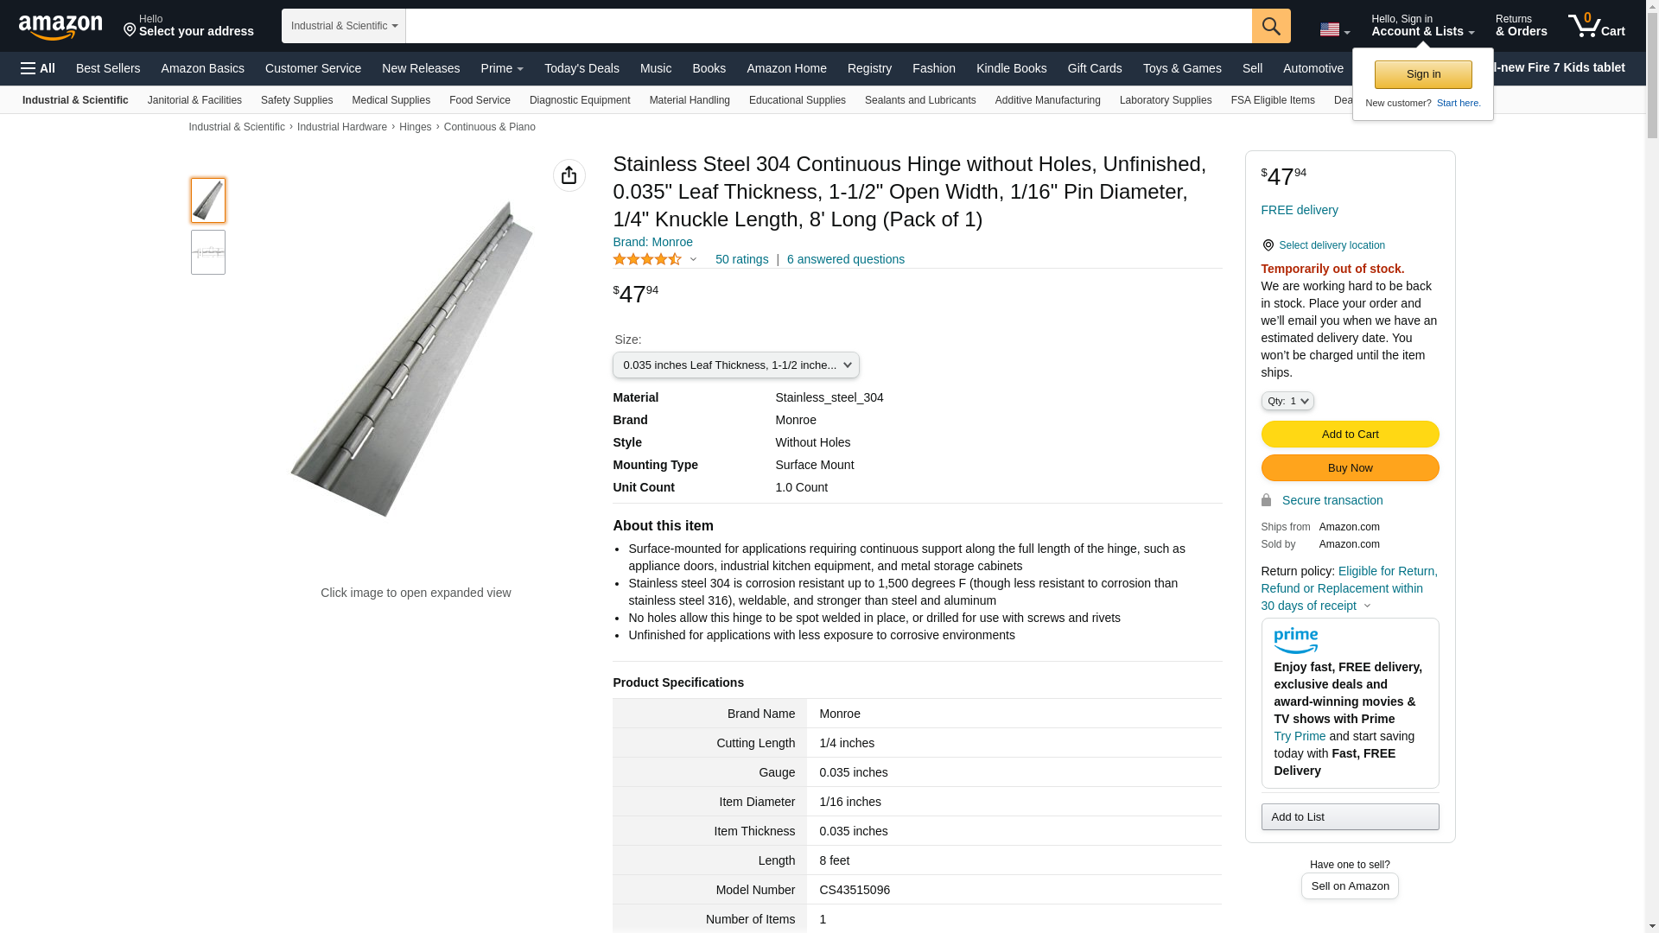This screenshot has width=1659, height=933.
Task: Click the Select delivery location pin
Action: point(1268,245)
